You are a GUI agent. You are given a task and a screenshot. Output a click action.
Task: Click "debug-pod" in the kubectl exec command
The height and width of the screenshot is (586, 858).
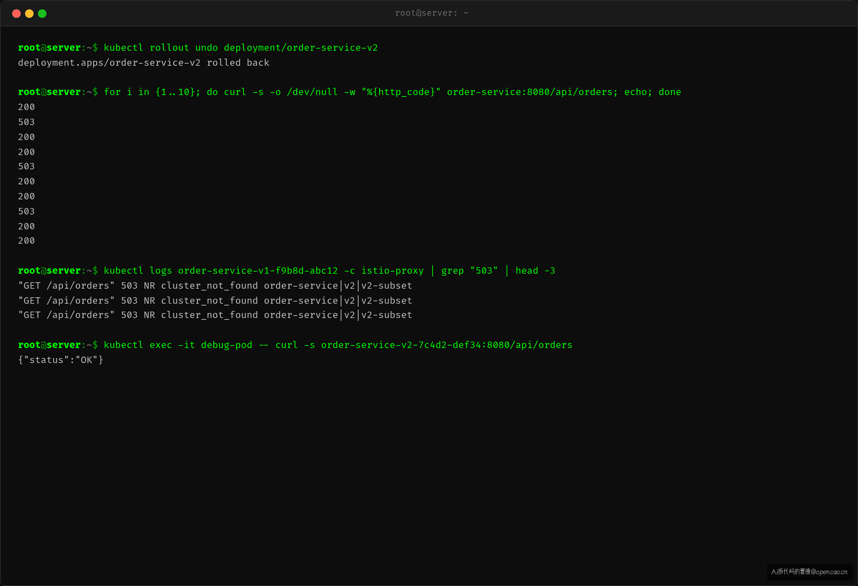(226, 345)
